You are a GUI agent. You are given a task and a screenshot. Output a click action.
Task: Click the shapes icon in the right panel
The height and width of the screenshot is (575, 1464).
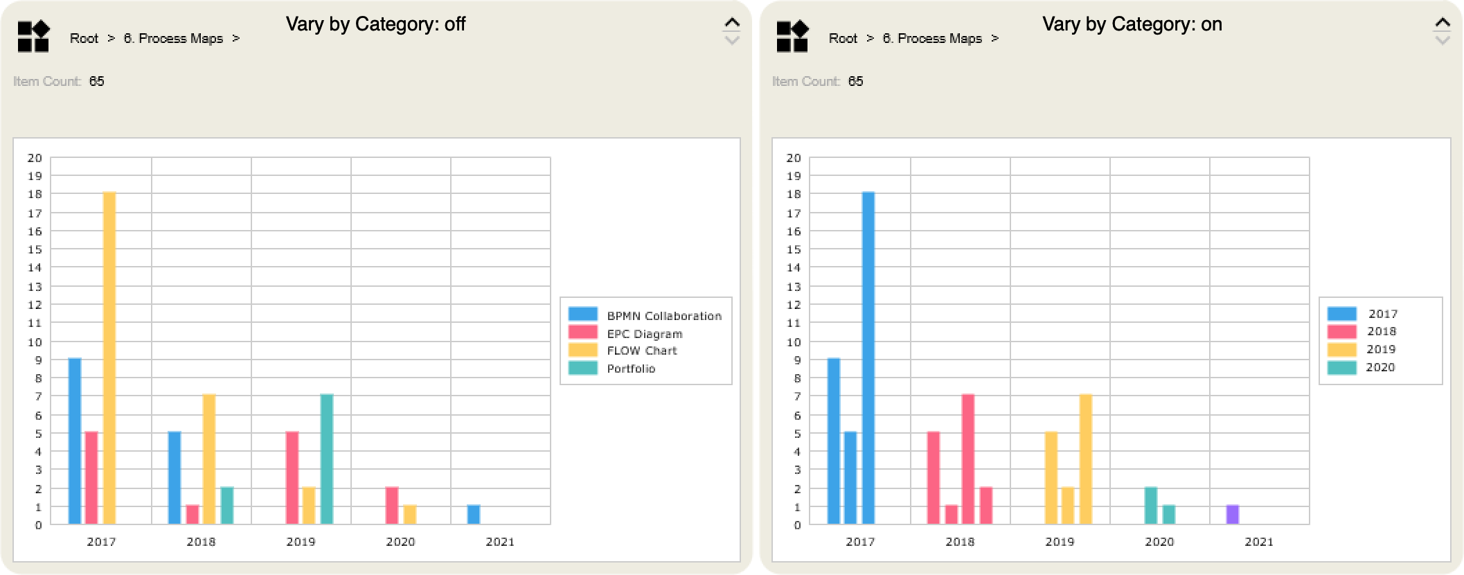coord(792,37)
